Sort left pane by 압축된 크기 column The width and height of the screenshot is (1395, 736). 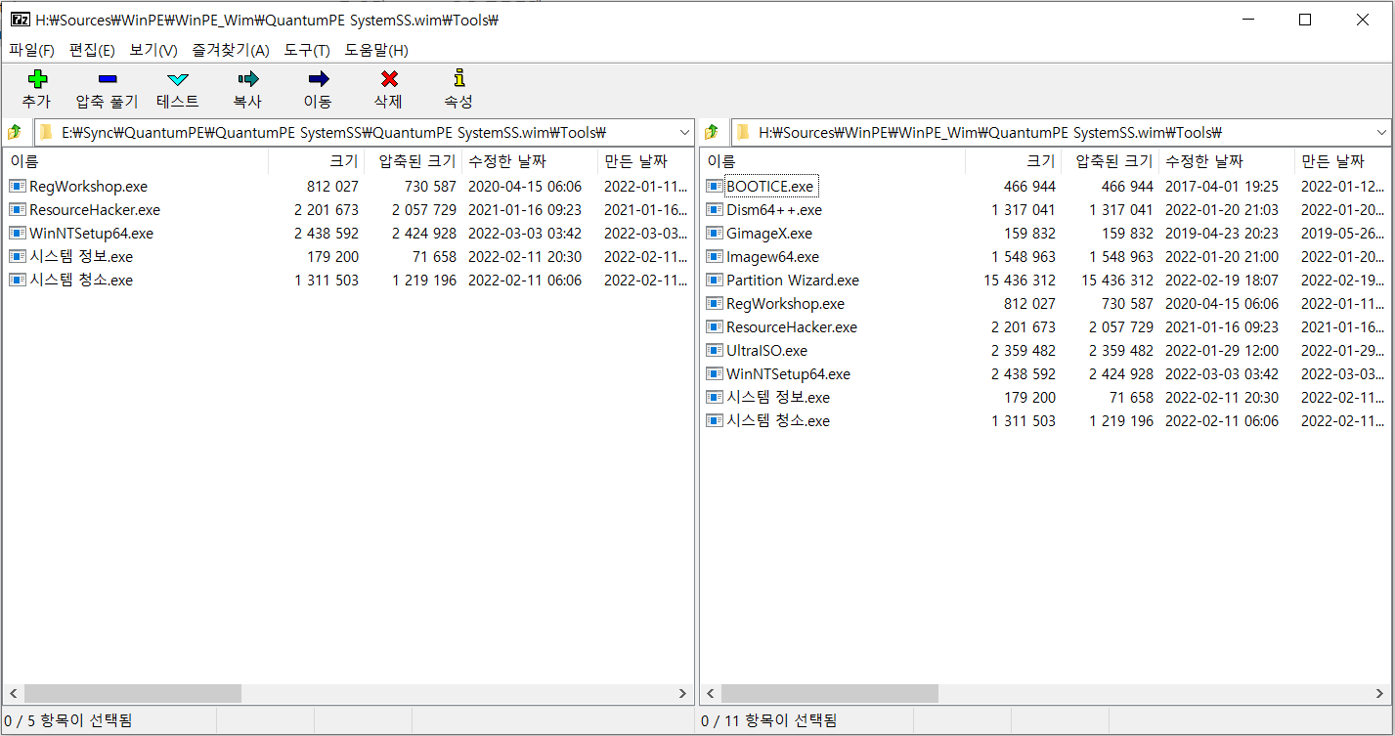click(414, 161)
